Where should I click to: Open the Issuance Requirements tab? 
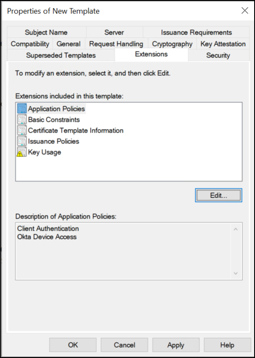[x=196, y=32]
